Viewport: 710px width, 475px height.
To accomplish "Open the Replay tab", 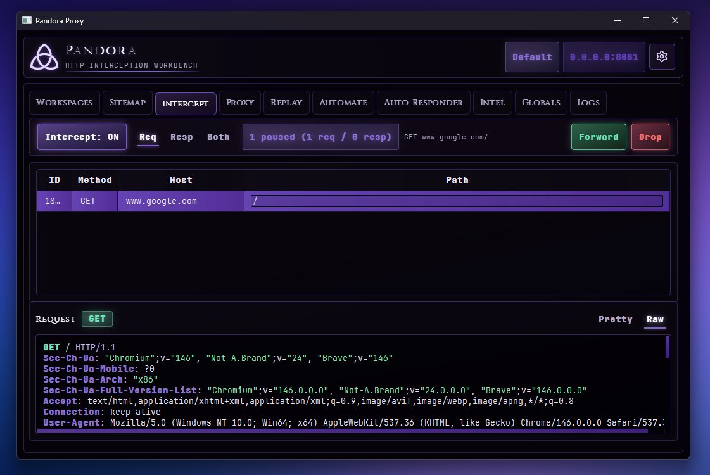I will pos(286,103).
